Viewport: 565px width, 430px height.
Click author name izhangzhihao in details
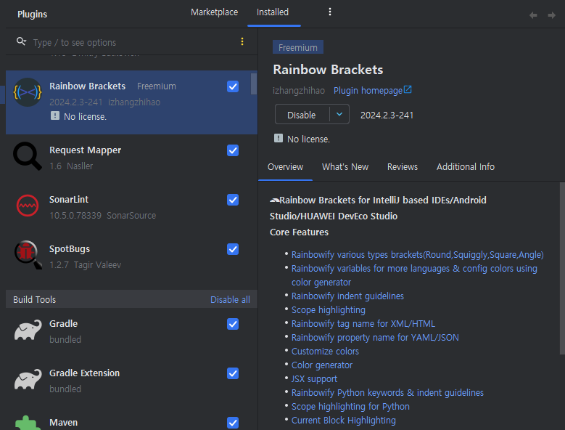(x=299, y=91)
